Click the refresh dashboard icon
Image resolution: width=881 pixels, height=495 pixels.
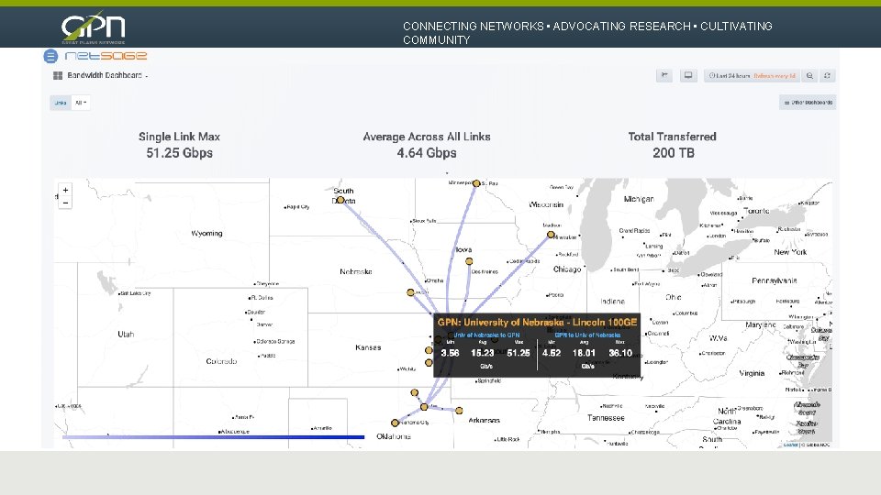tap(827, 76)
